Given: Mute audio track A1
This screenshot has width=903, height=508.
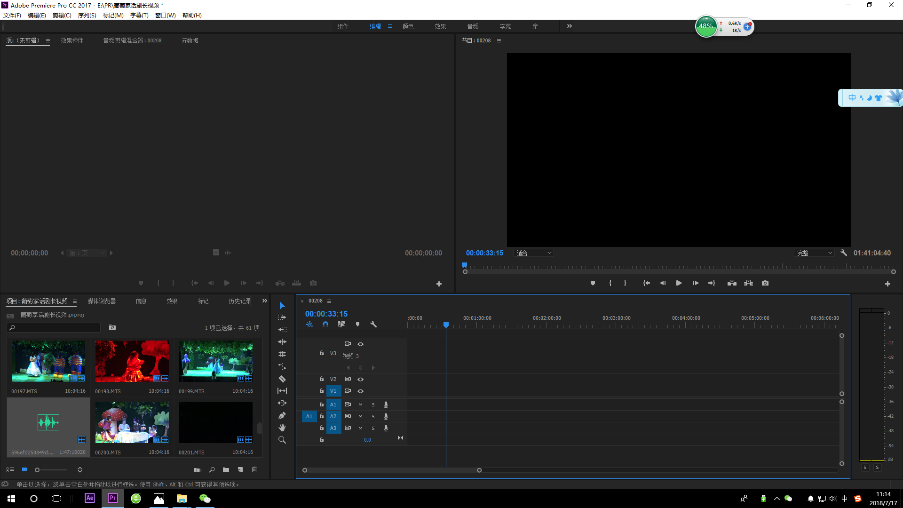Looking at the screenshot, I should click(361, 405).
